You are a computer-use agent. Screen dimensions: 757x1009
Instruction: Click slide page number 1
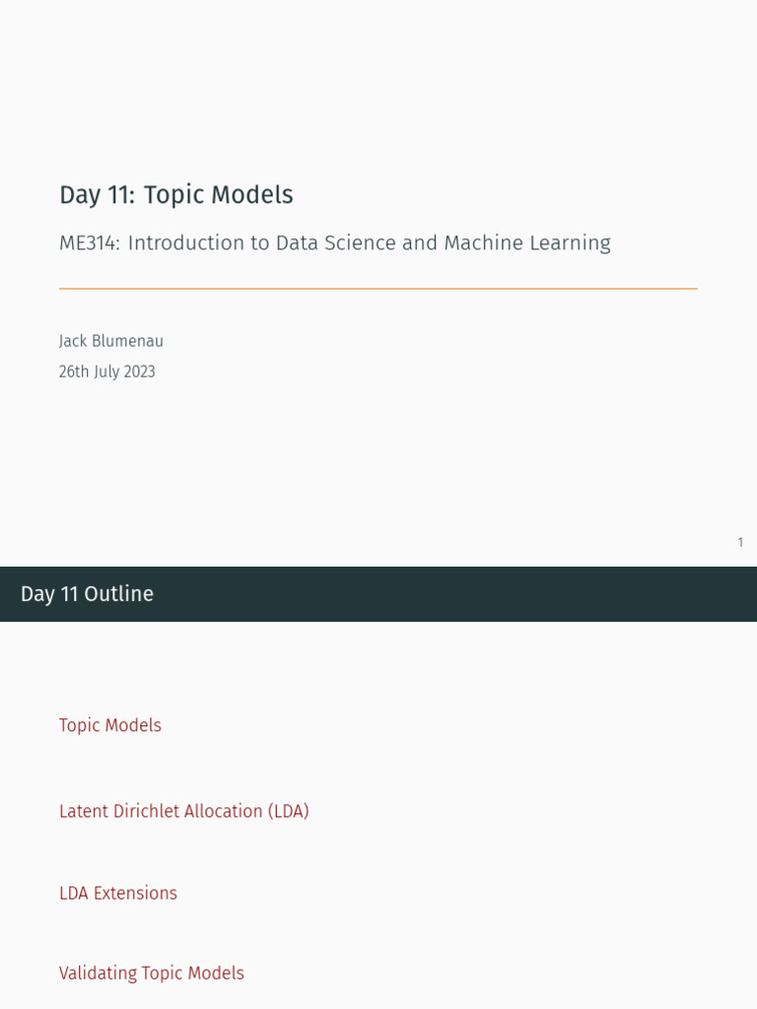click(x=741, y=543)
